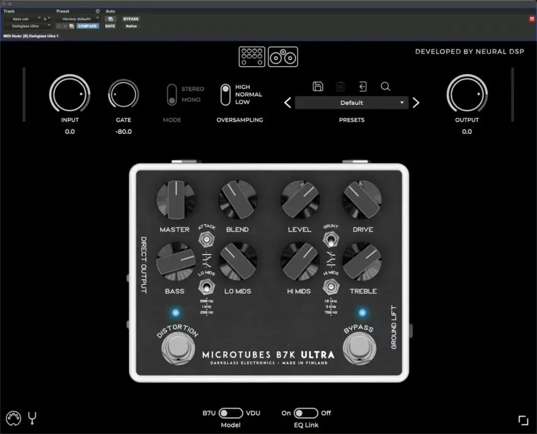Toggle the Oversampling switch
The image size is (537, 434).
(225, 94)
